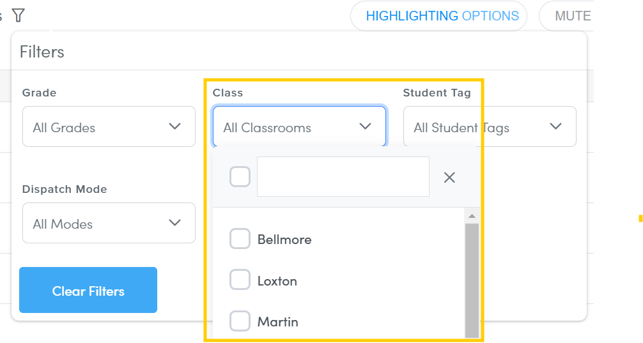Tick the Loxton classroom checkbox

(x=240, y=280)
